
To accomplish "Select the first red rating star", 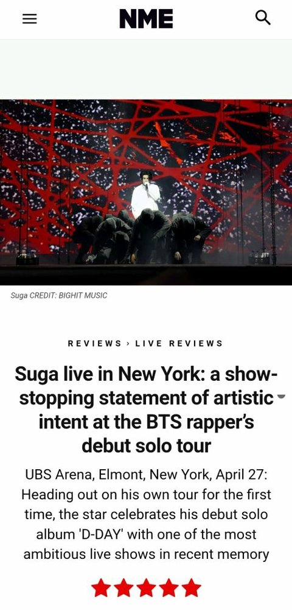I will tap(101, 588).
